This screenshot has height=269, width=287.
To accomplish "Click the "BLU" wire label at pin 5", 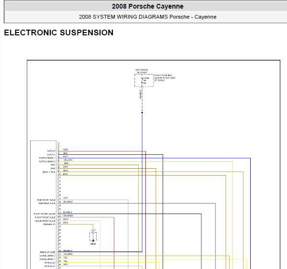I will coord(66,157).
